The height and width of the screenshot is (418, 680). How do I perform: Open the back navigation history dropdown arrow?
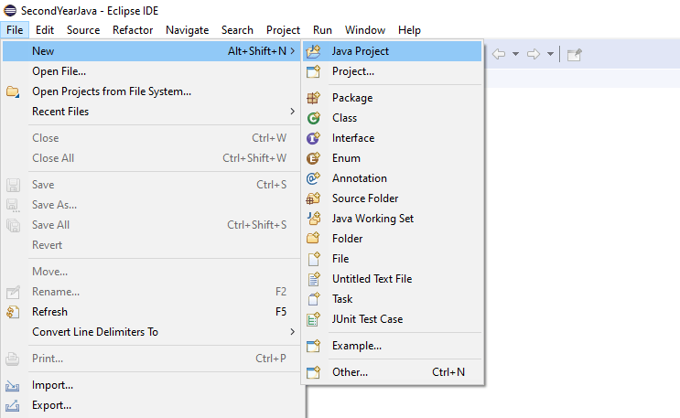515,54
